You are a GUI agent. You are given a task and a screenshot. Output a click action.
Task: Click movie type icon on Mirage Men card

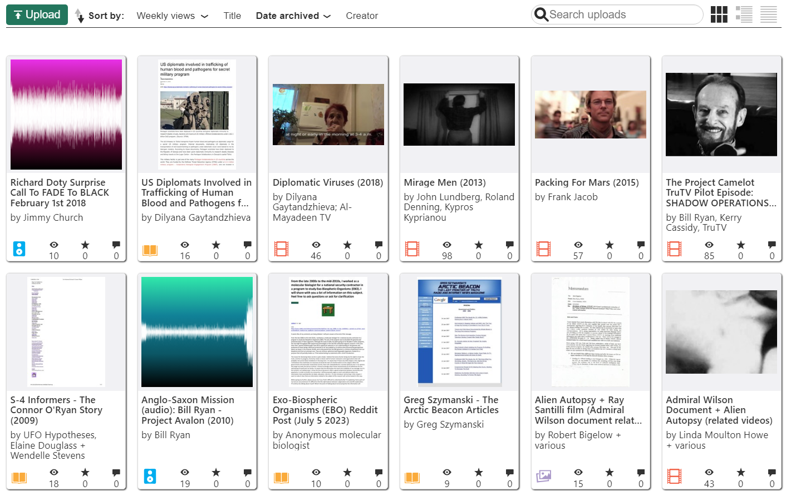412,249
